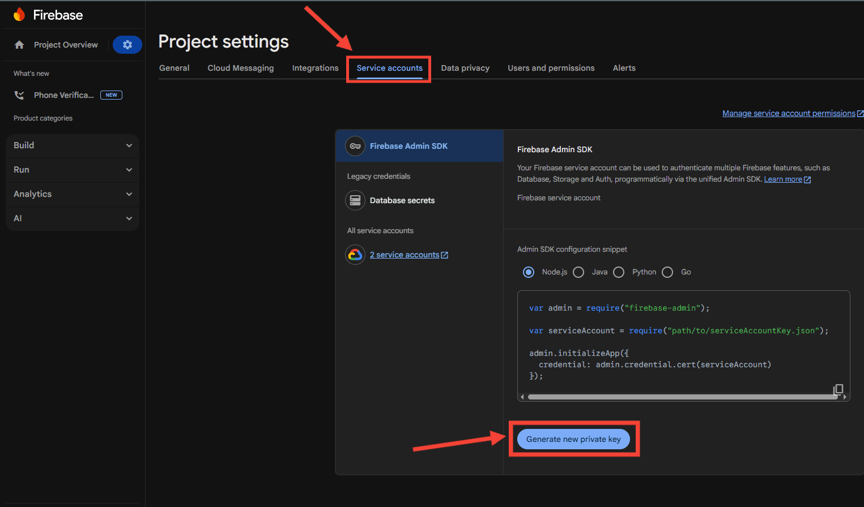Click the Firebase wordmark text

[58, 15]
